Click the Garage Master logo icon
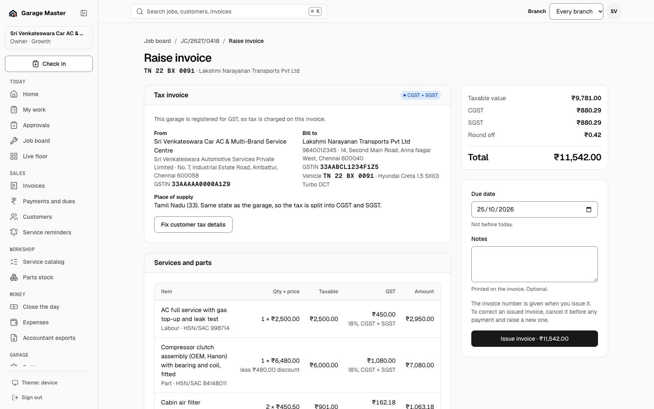 (13, 13)
